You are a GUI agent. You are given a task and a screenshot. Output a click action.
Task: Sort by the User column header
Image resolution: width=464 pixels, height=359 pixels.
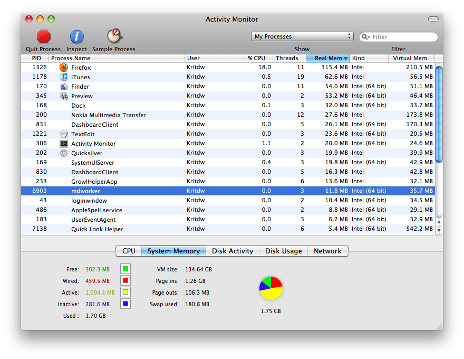tap(215, 59)
